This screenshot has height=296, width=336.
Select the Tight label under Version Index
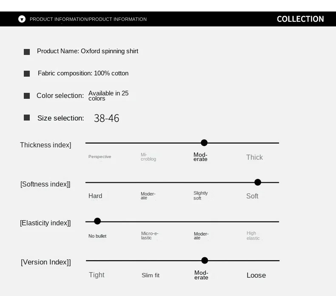pyautogui.click(x=97, y=275)
